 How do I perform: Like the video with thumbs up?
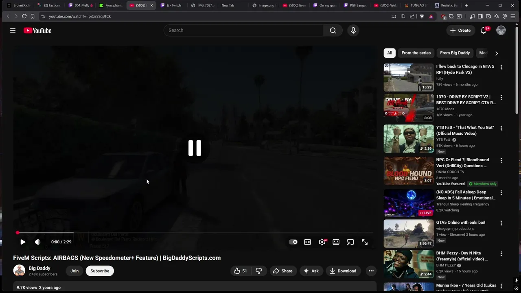click(x=240, y=271)
